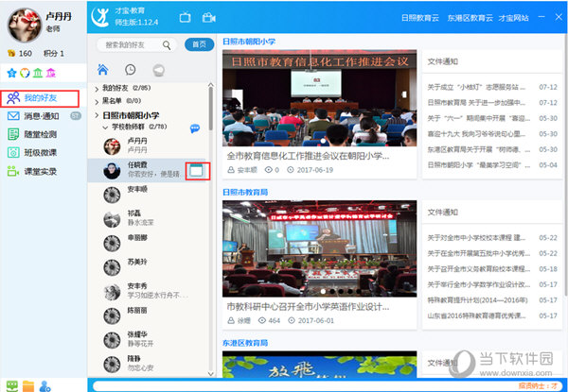Viewport: 568px width, 392px height.
Task: Click 安丰秀's avatar in contact list
Action: 112,292
